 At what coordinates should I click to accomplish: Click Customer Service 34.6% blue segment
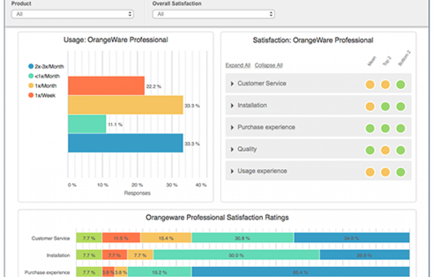(x=352, y=238)
